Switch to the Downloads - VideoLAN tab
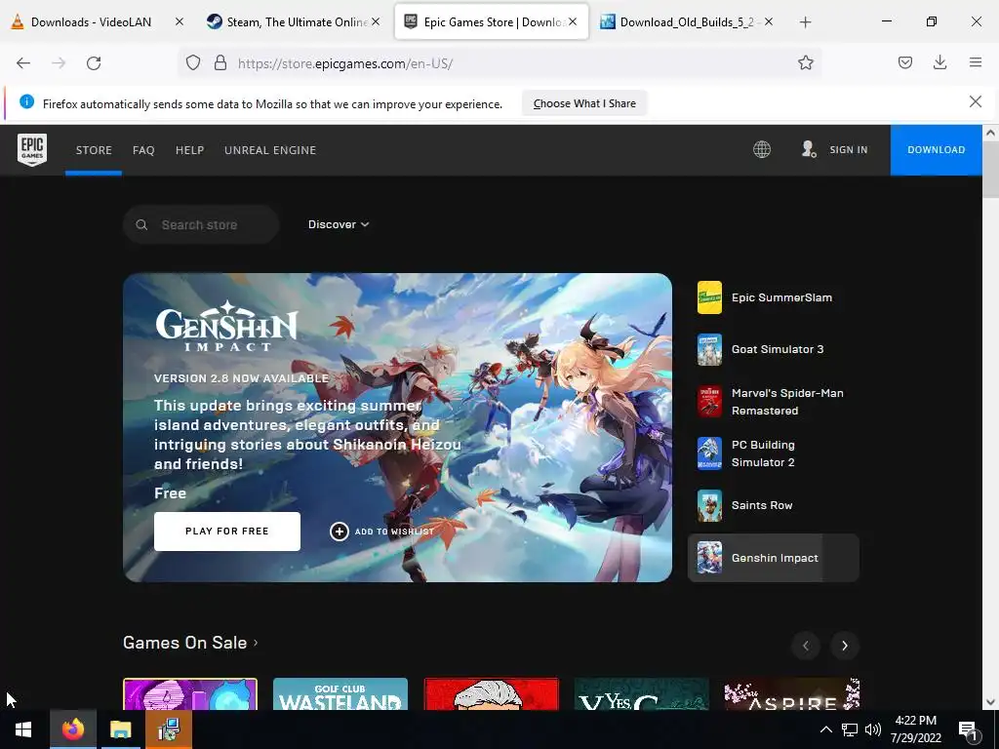The image size is (999, 749). (x=91, y=22)
